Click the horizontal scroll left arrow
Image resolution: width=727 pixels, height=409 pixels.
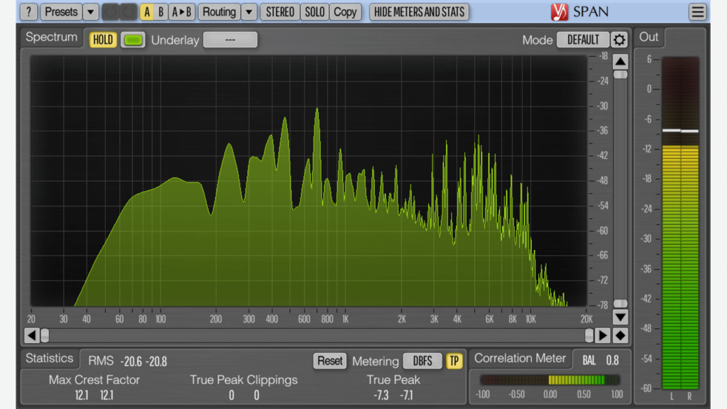[32, 335]
